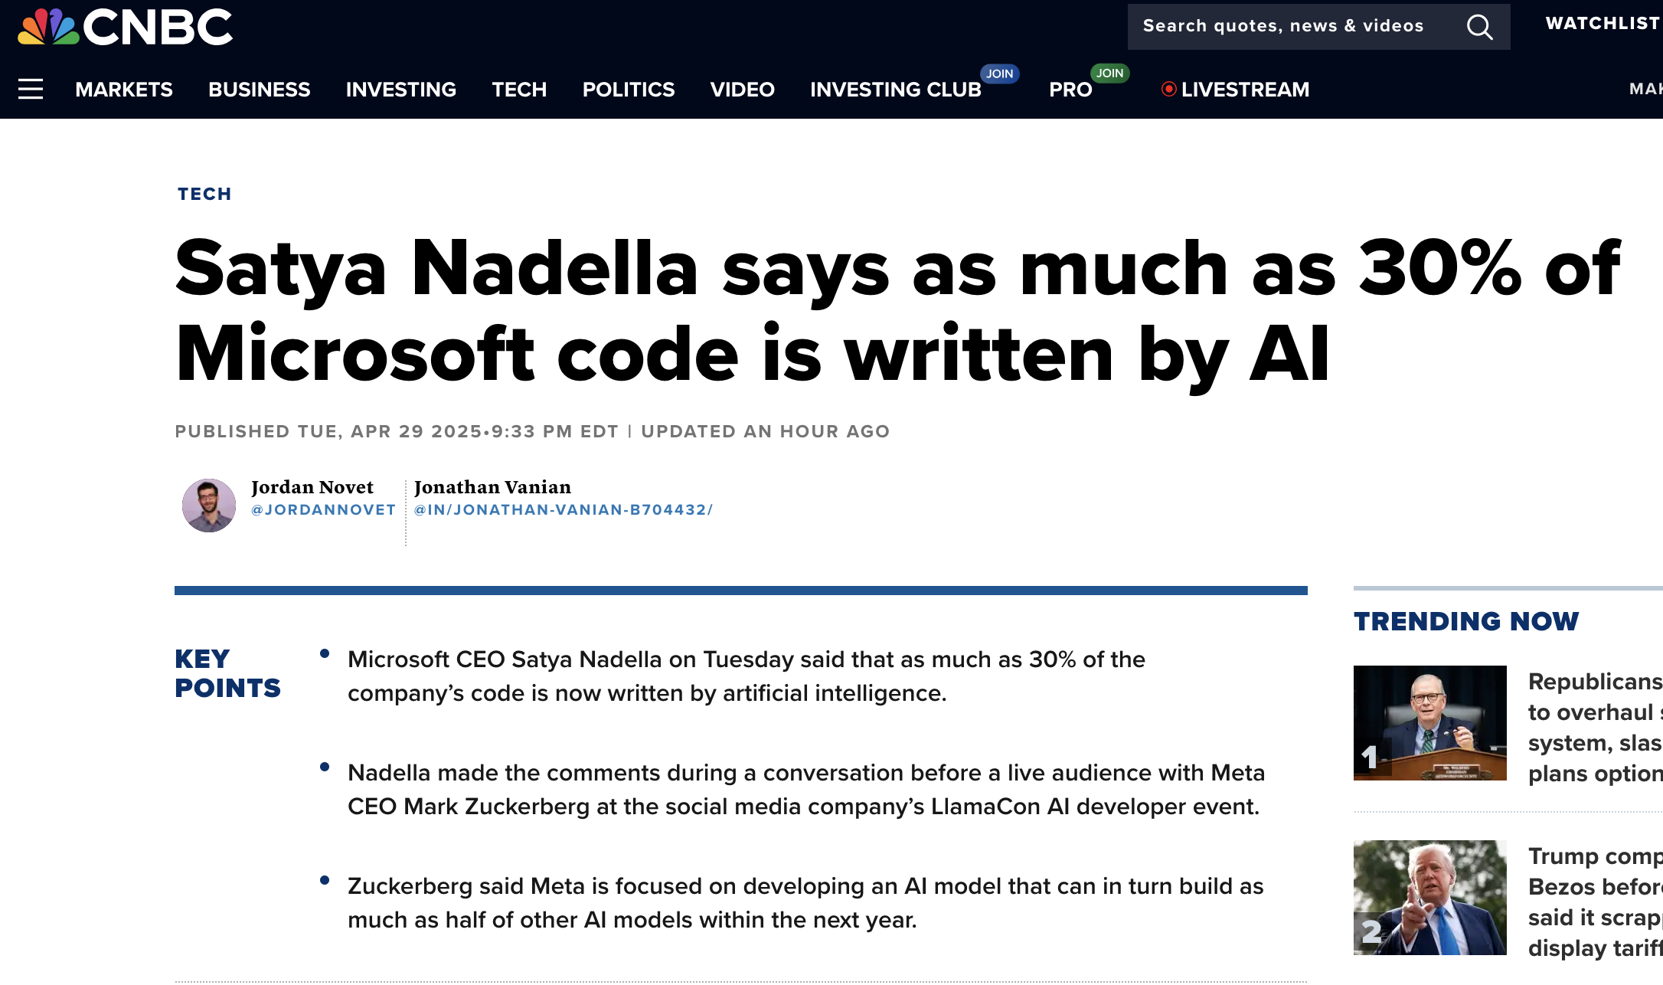Navigate to the Video section
1663x985 pixels.
pyautogui.click(x=742, y=90)
